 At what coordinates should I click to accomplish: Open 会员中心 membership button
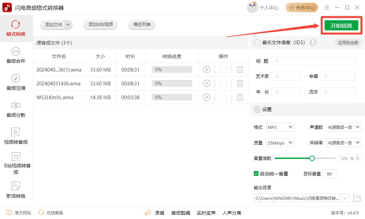point(302,8)
